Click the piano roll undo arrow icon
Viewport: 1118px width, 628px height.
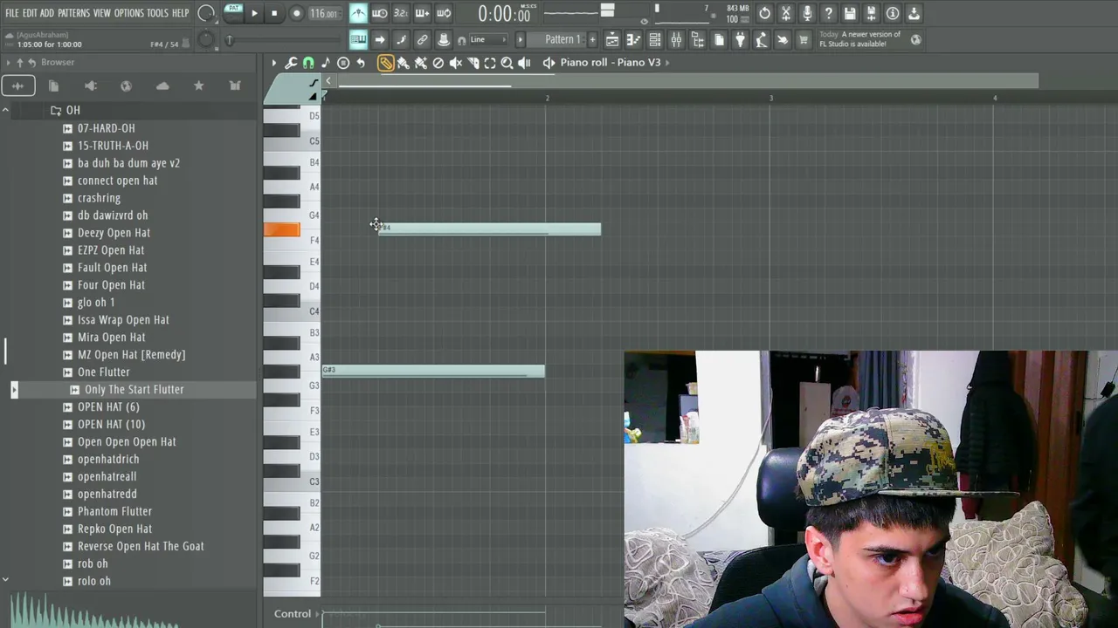point(361,63)
